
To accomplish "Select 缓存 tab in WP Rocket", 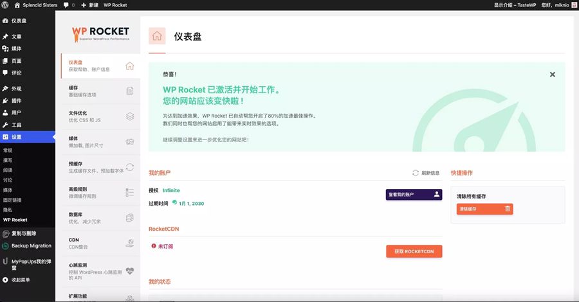I will 100,91.
